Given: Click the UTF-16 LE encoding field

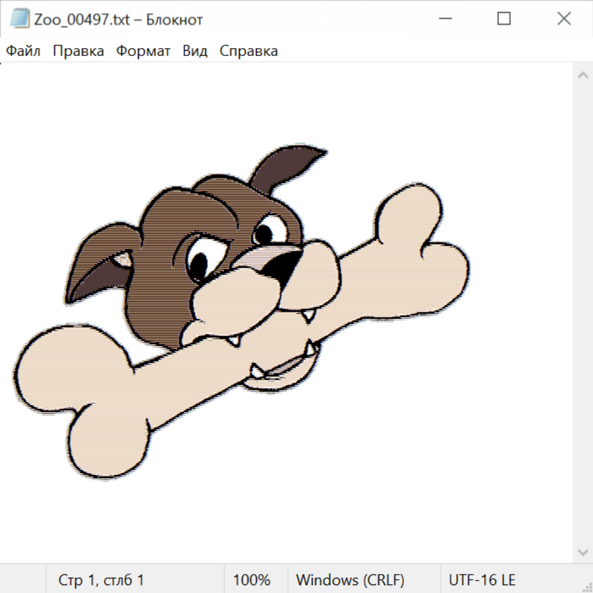Looking at the screenshot, I should [x=482, y=580].
